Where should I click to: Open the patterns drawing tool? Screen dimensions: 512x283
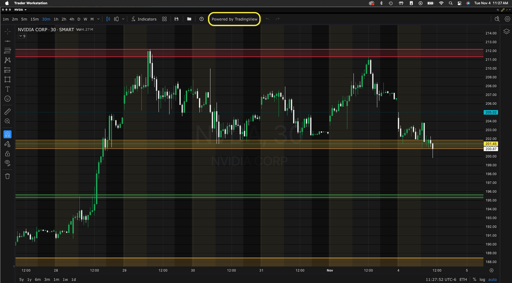(7, 60)
